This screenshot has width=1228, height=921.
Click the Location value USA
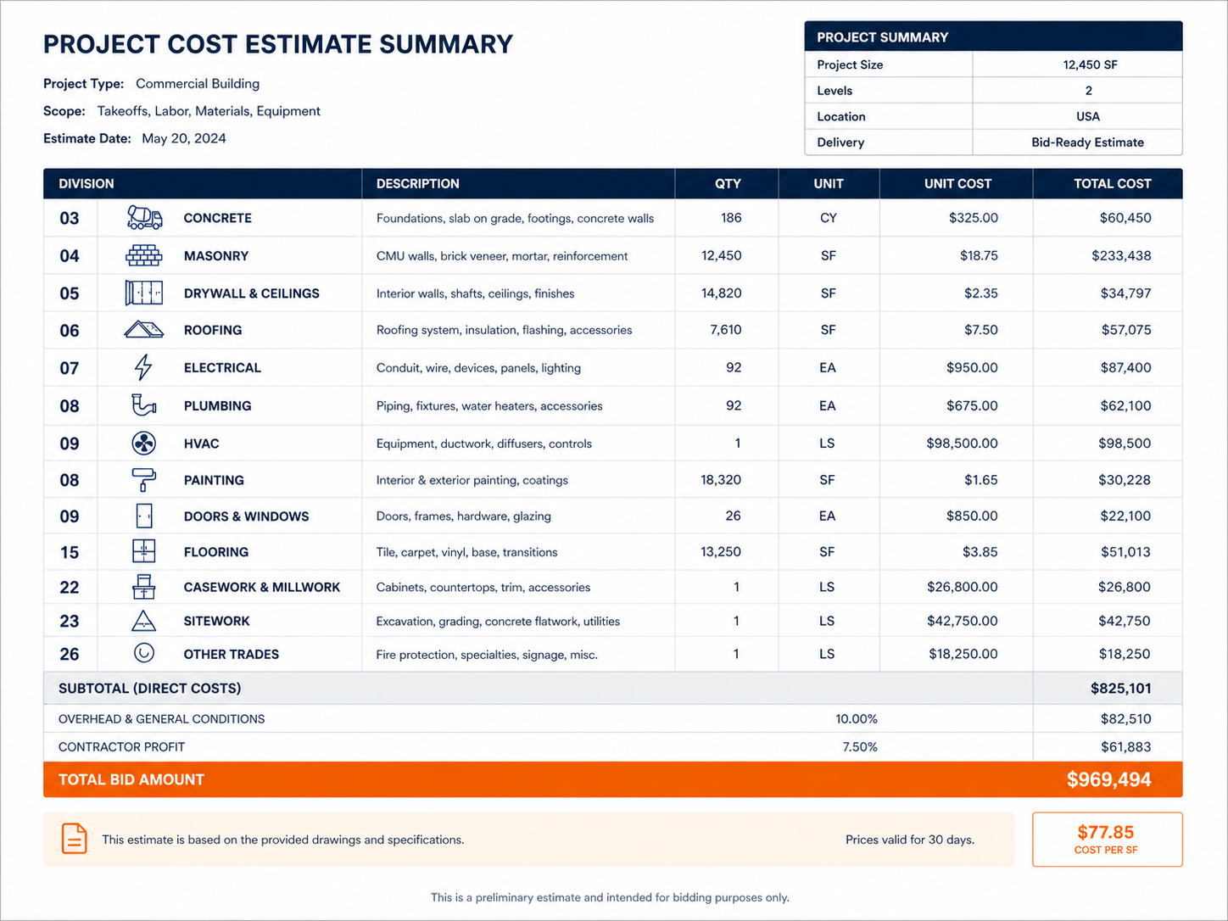pyautogui.click(x=1088, y=116)
